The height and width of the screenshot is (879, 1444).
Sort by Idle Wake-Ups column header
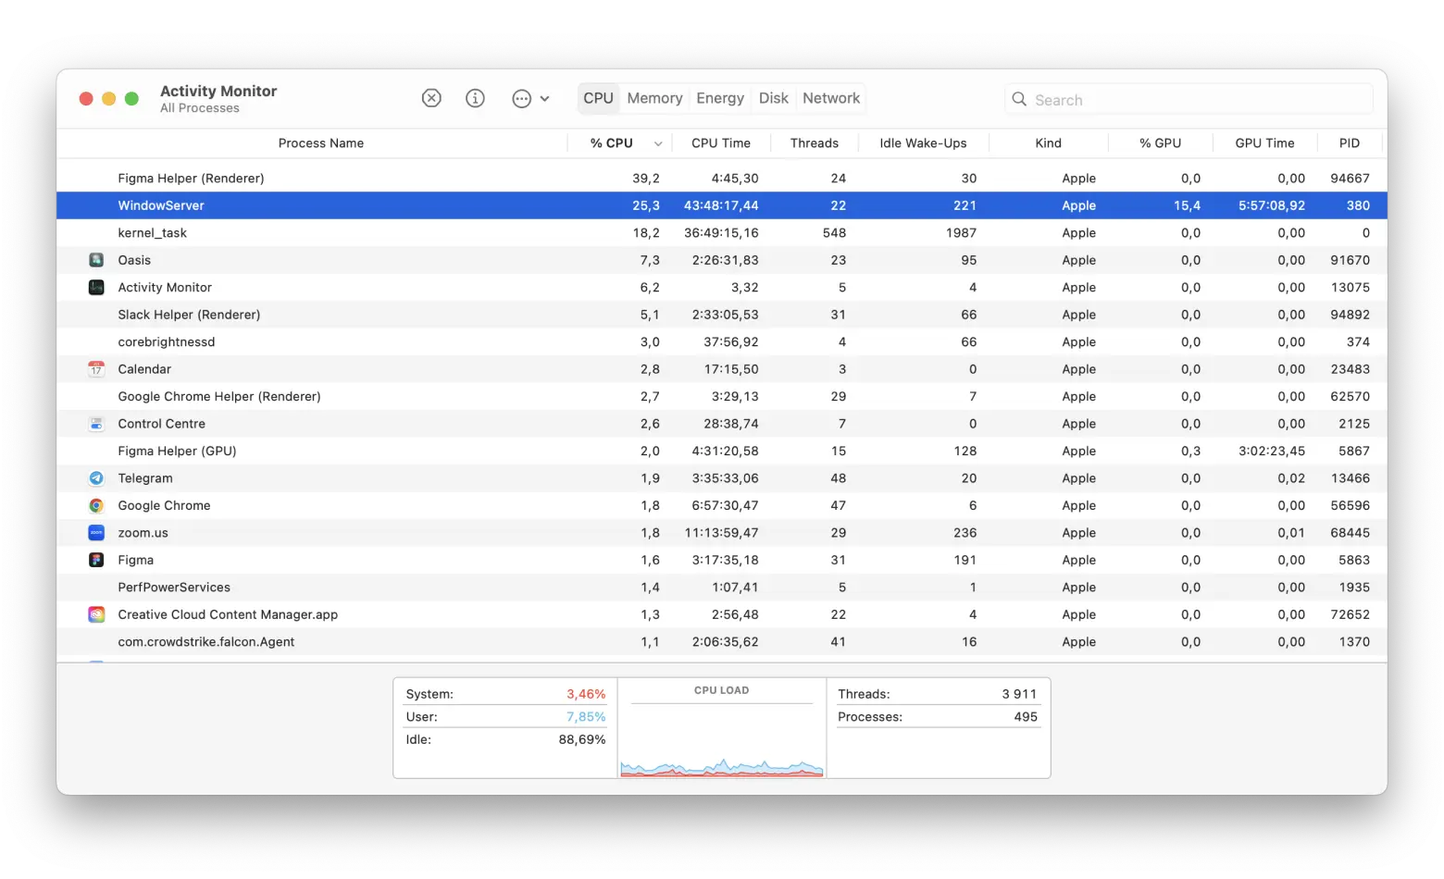point(923,143)
